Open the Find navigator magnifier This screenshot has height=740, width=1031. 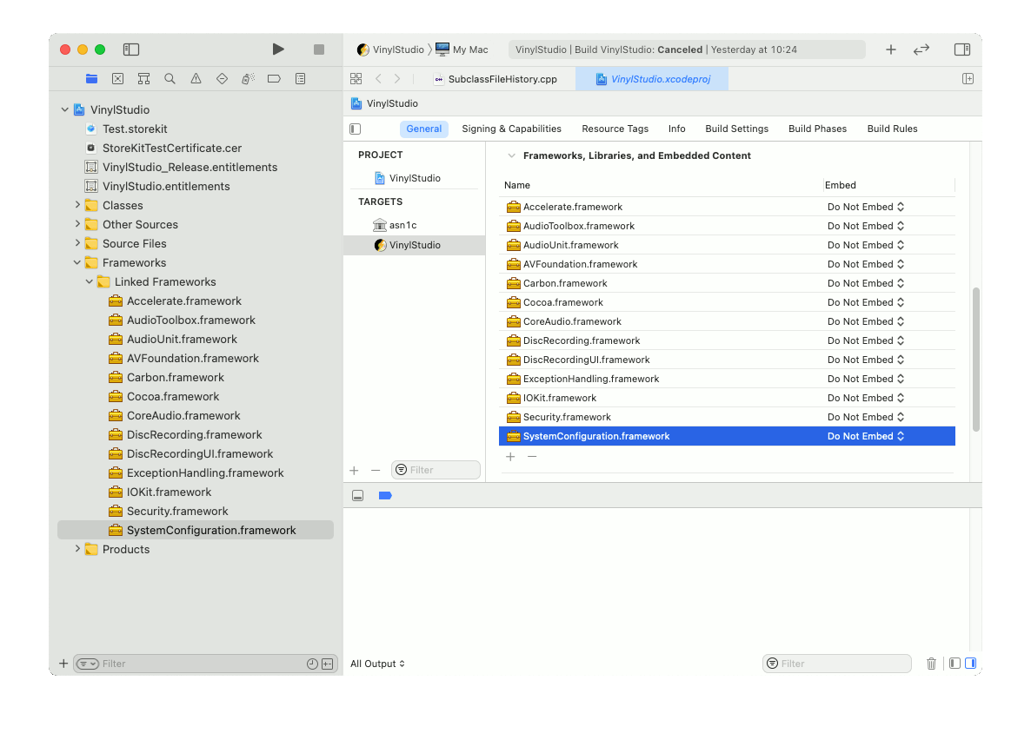[x=170, y=79]
